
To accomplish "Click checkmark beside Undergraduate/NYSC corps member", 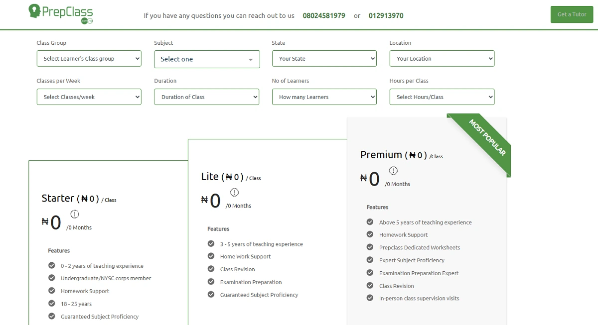I will click(52, 278).
